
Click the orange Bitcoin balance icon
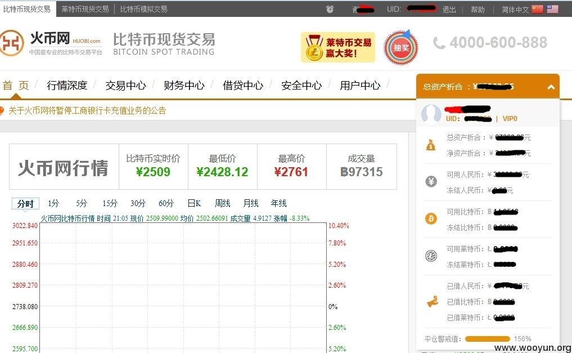pos(431,218)
